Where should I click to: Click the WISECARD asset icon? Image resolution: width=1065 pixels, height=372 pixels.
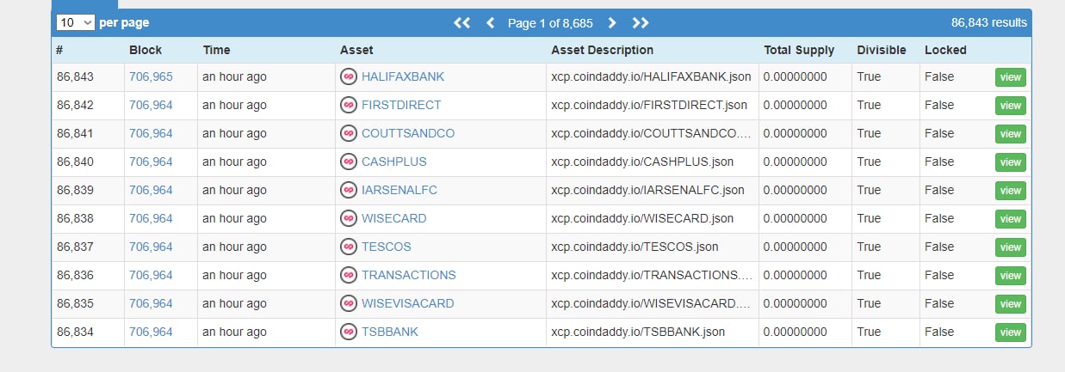click(349, 218)
